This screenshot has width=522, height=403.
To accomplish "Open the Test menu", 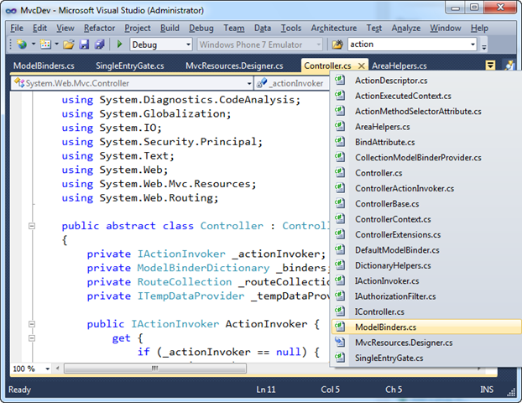I will (x=374, y=28).
